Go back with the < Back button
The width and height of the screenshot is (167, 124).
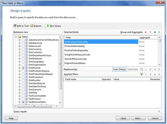(123, 118)
